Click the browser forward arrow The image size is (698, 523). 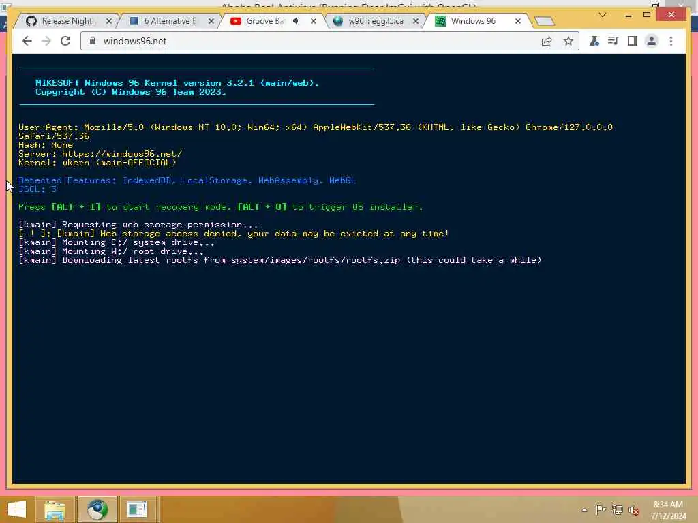coord(46,41)
